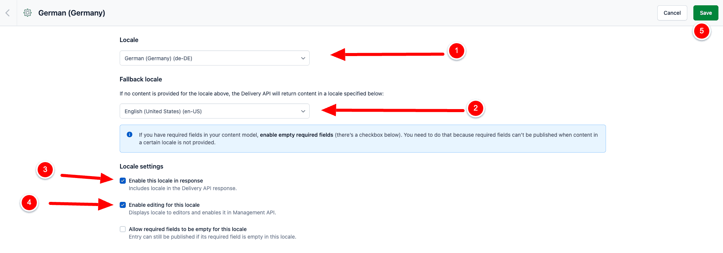Click the chevron on the Locale dropdown
723x253 pixels.
coord(303,58)
